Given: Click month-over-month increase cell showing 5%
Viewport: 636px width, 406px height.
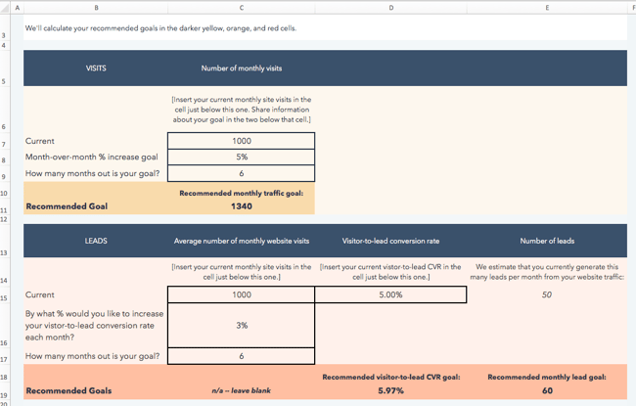Looking at the screenshot, I should click(242, 157).
